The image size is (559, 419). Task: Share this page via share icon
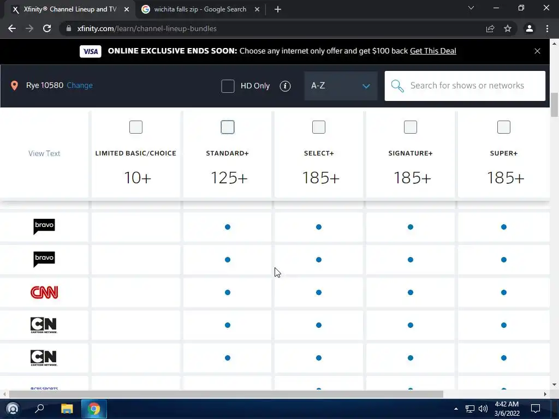click(490, 28)
